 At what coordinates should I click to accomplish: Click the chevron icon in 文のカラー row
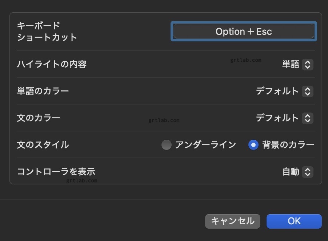point(308,118)
